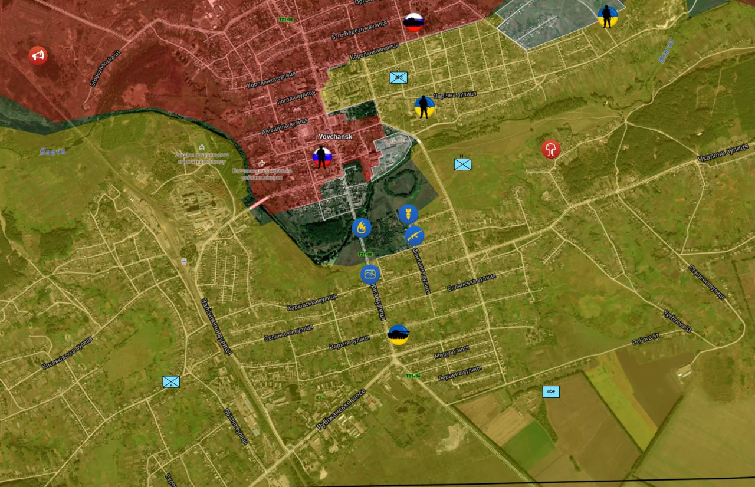Viewport: 755px width, 487px height.
Task: Click Фонтанна вулиця street label
Action: [x=421, y=270]
